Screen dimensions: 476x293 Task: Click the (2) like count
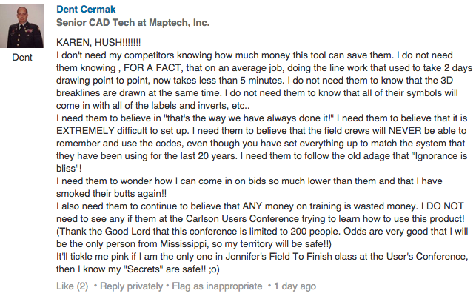(82, 286)
